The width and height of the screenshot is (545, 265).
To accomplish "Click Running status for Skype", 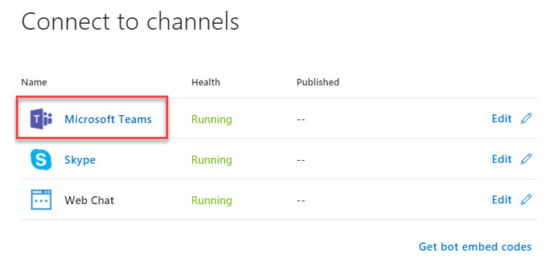I will [212, 160].
